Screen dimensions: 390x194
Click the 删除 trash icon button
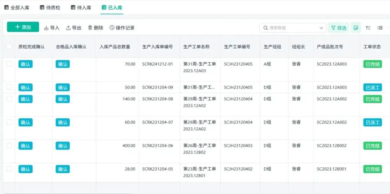pos(96,28)
